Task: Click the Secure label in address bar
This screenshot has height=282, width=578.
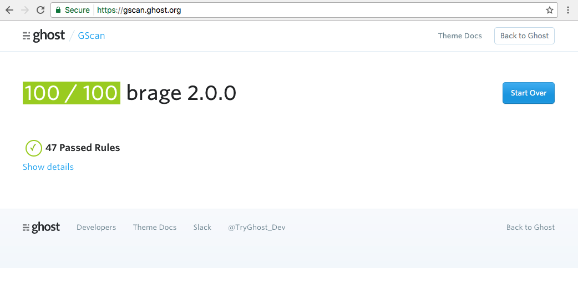Action: 77,10
